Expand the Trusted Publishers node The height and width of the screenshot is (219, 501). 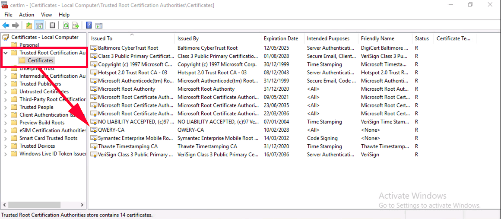point(6,84)
